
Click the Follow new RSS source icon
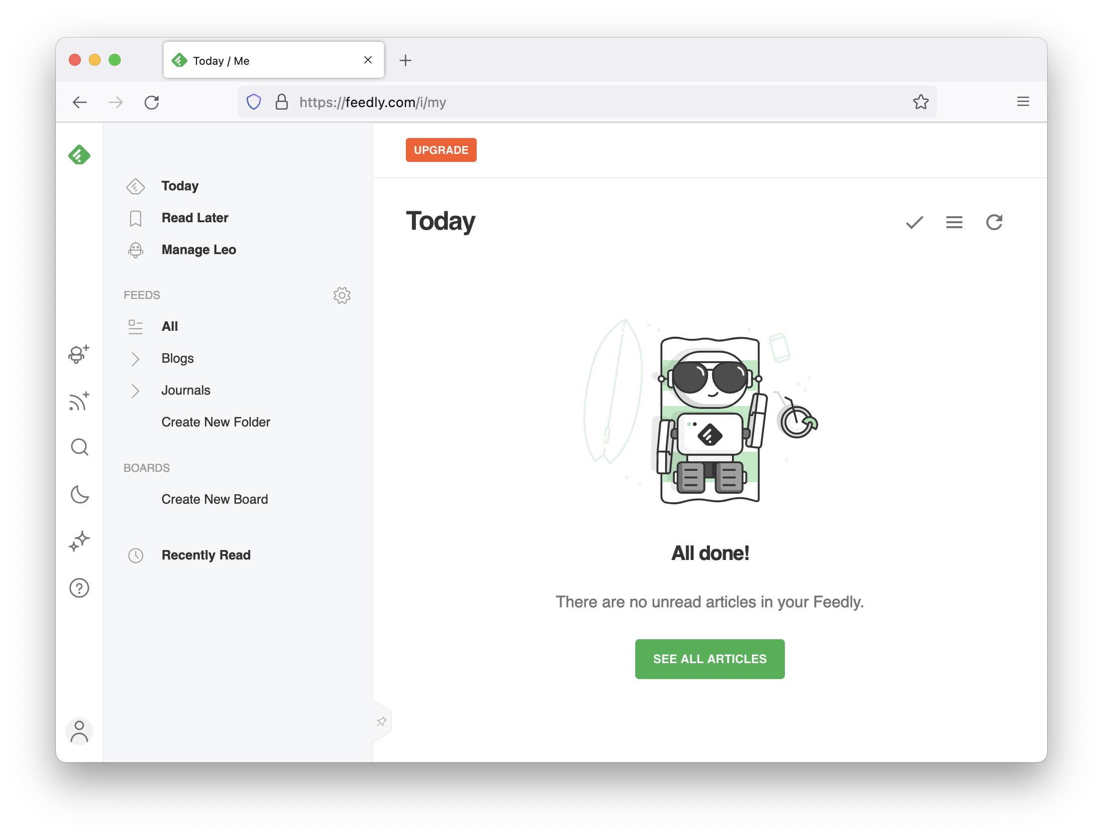(79, 401)
